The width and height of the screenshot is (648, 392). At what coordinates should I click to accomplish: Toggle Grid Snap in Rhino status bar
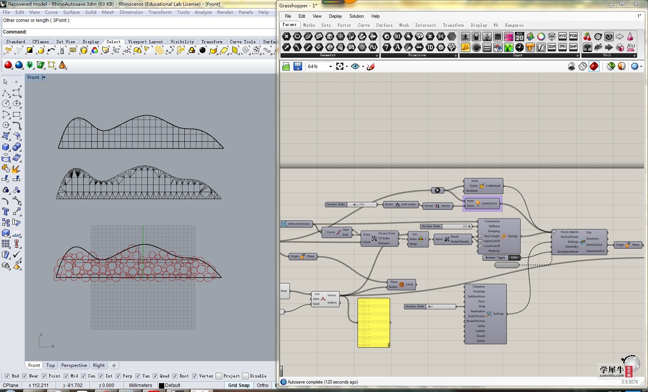click(x=239, y=385)
